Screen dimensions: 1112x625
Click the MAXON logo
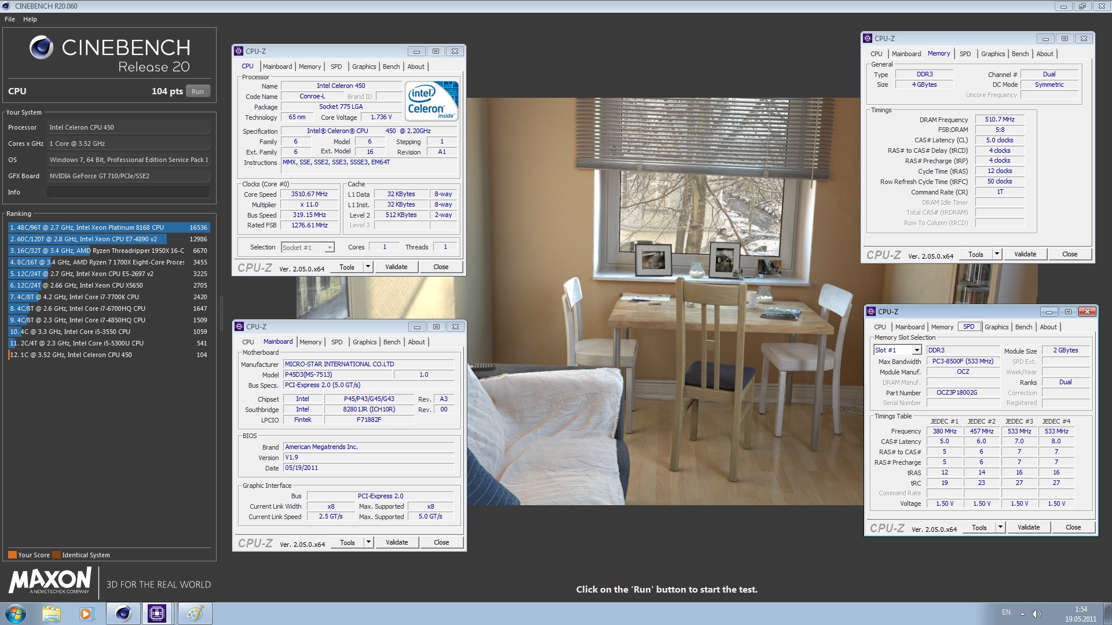(x=50, y=580)
